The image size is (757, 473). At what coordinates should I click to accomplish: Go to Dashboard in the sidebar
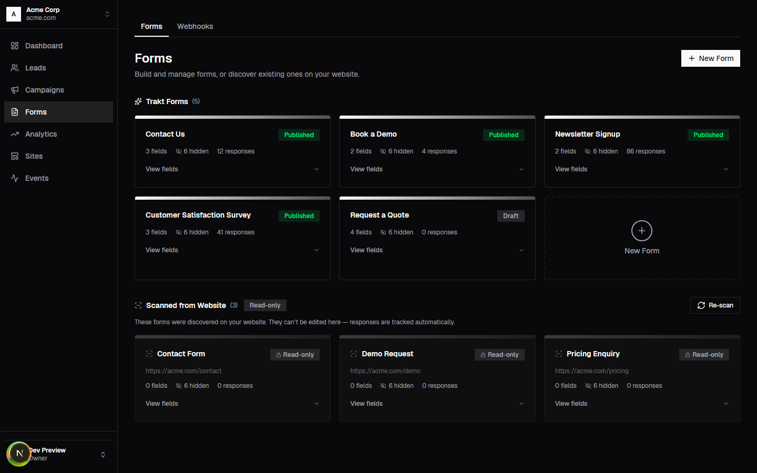tap(58, 46)
